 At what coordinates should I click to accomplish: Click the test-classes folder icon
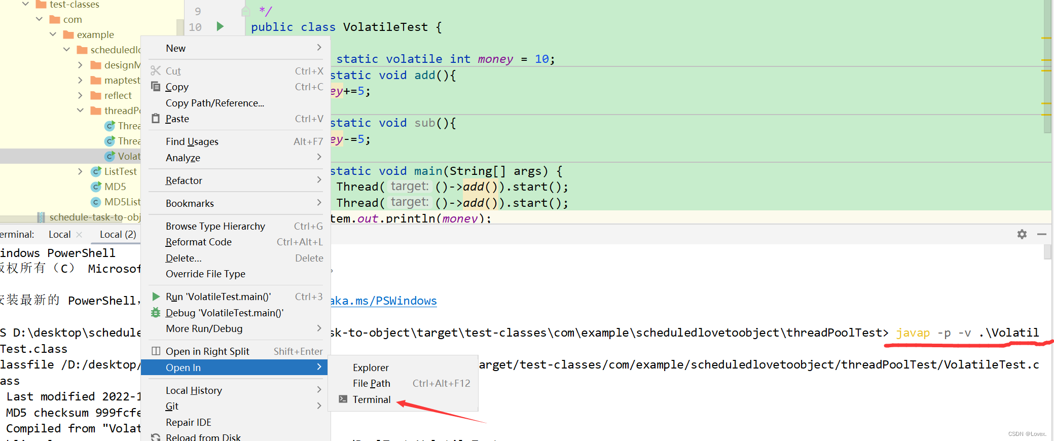42,5
